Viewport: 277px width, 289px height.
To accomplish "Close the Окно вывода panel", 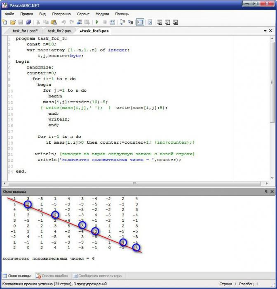I will tap(272, 192).
